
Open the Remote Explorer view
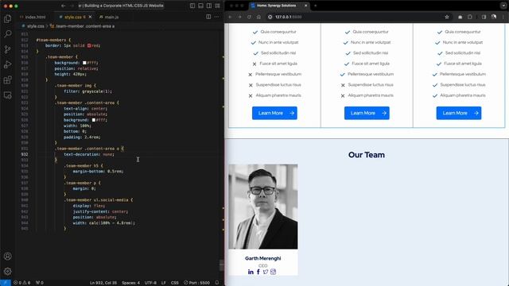click(7, 95)
